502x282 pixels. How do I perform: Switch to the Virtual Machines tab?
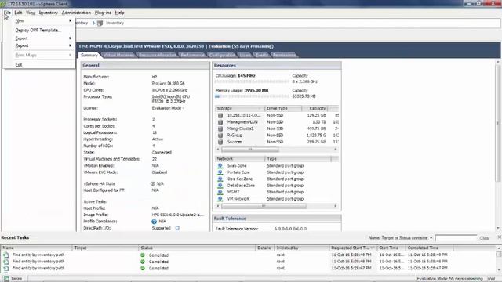118,55
